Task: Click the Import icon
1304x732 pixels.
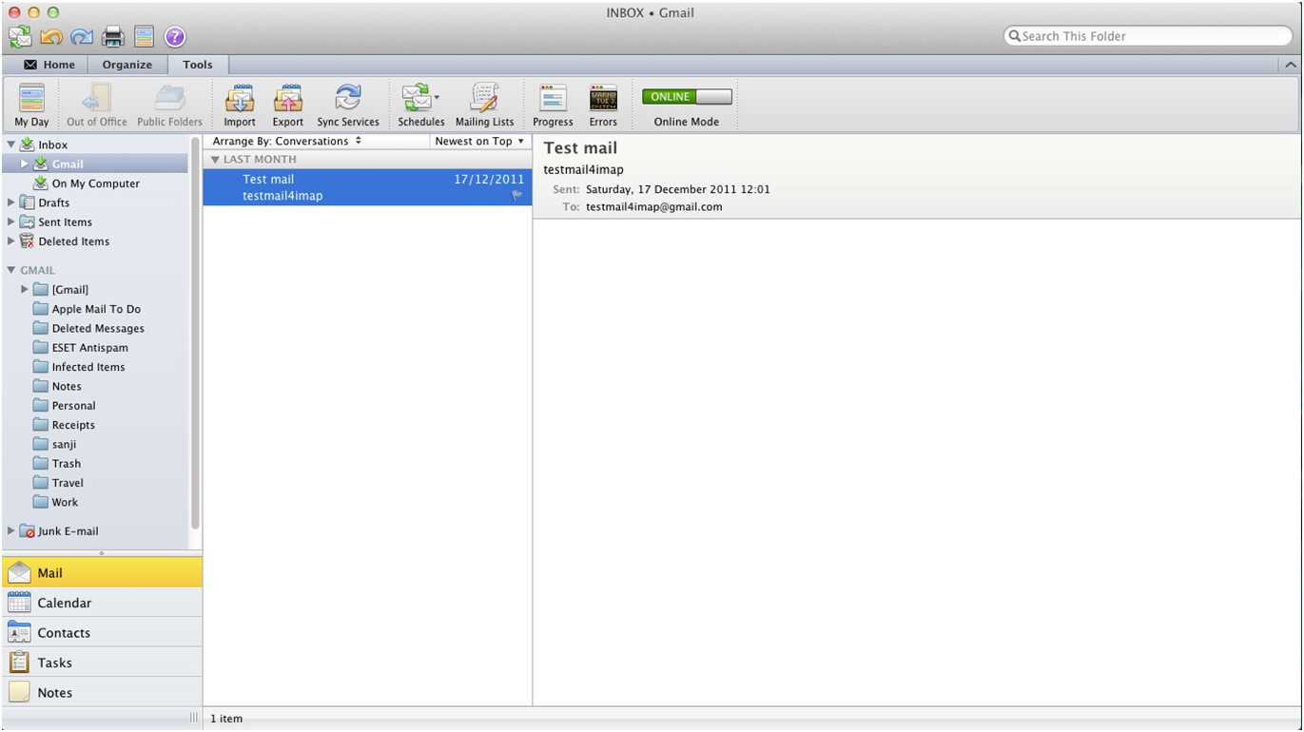Action: 240,105
